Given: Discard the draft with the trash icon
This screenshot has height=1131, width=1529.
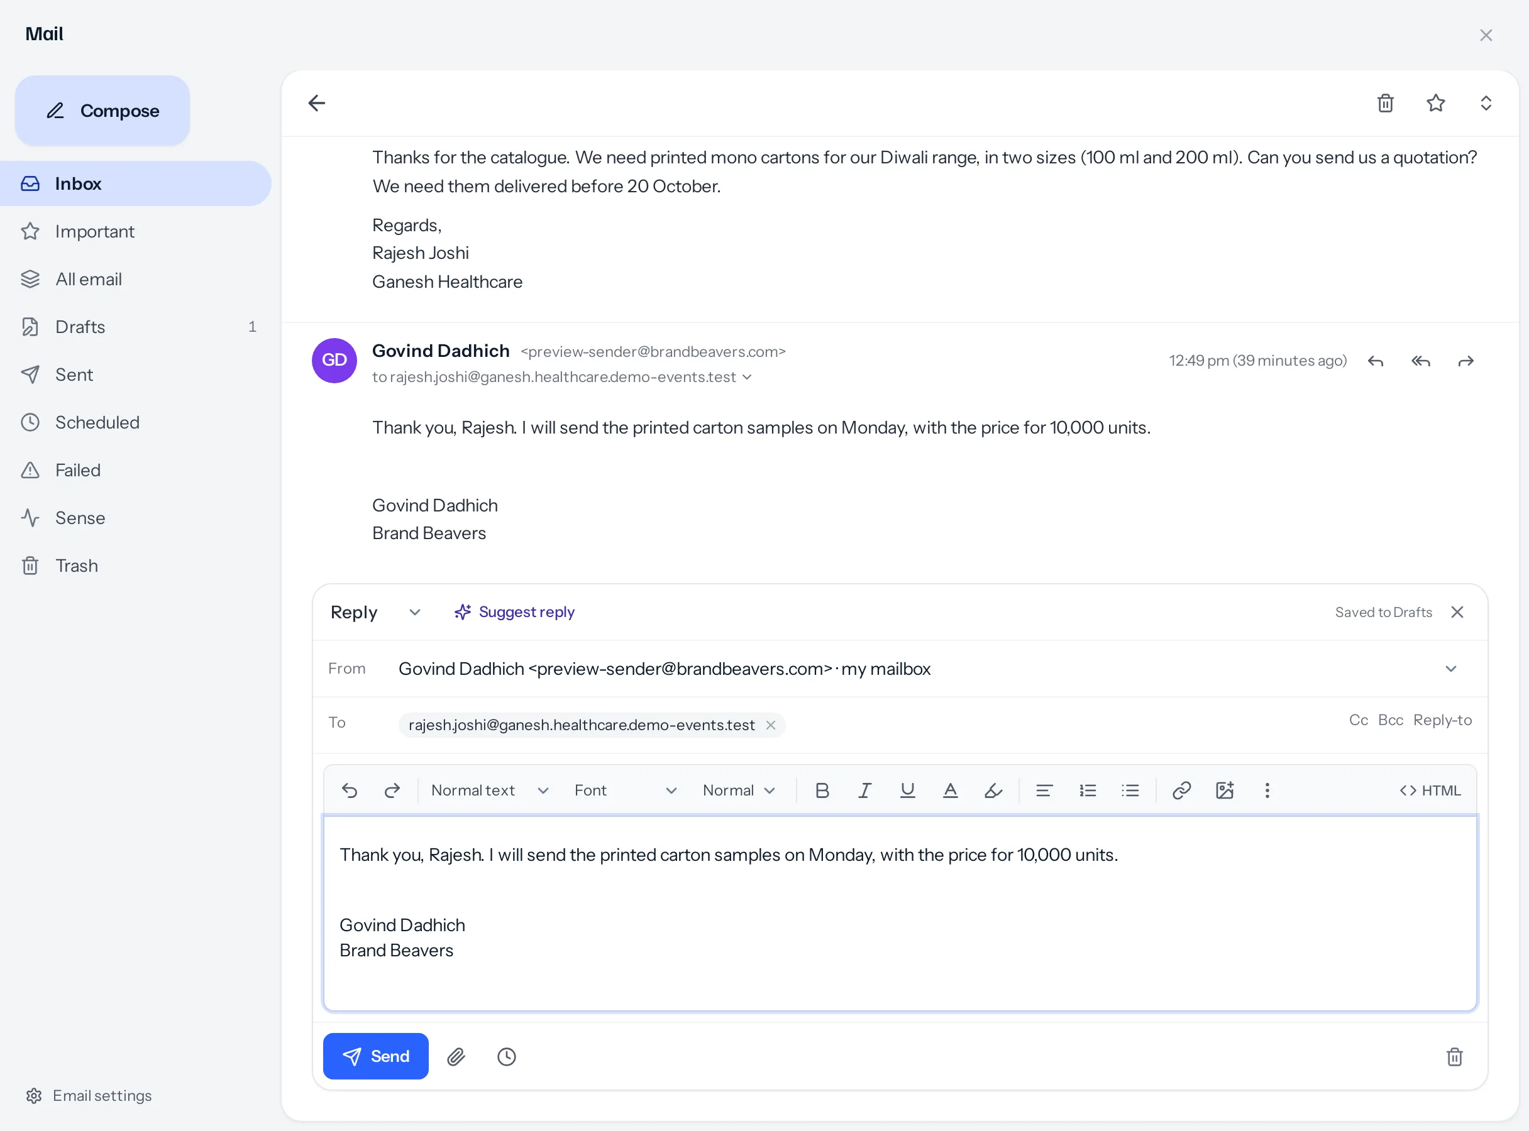Looking at the screenshot, I should point(1454,1057).
